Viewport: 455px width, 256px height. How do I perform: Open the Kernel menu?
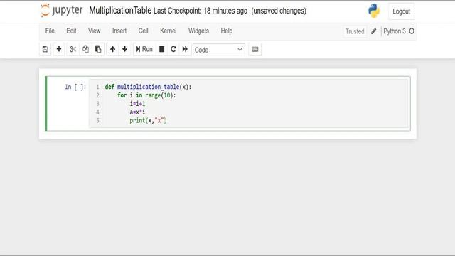click(x=168, y=31)
